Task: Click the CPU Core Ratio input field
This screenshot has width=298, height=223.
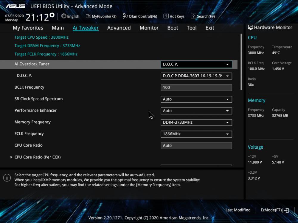Action: click(196, 146)
